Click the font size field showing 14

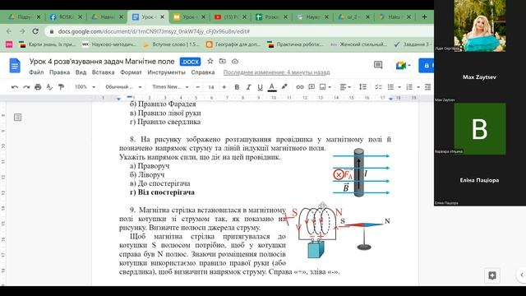point(211,87)
